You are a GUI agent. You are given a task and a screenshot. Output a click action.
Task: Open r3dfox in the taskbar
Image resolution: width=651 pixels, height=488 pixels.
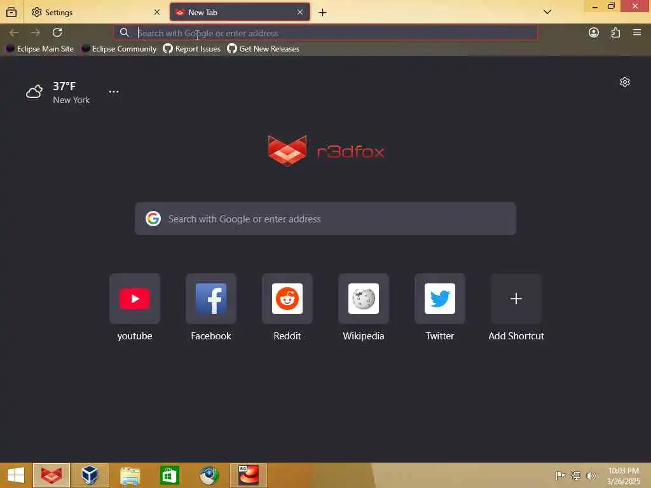(x=51, y=475)
